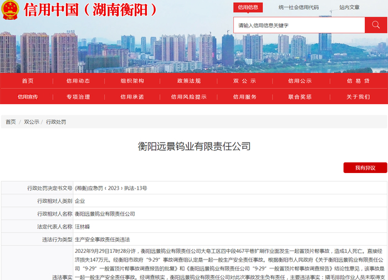Open the 组织架构 navigation item
The image size is (388, 280).
pyautogui.click(x=132, y=81)
